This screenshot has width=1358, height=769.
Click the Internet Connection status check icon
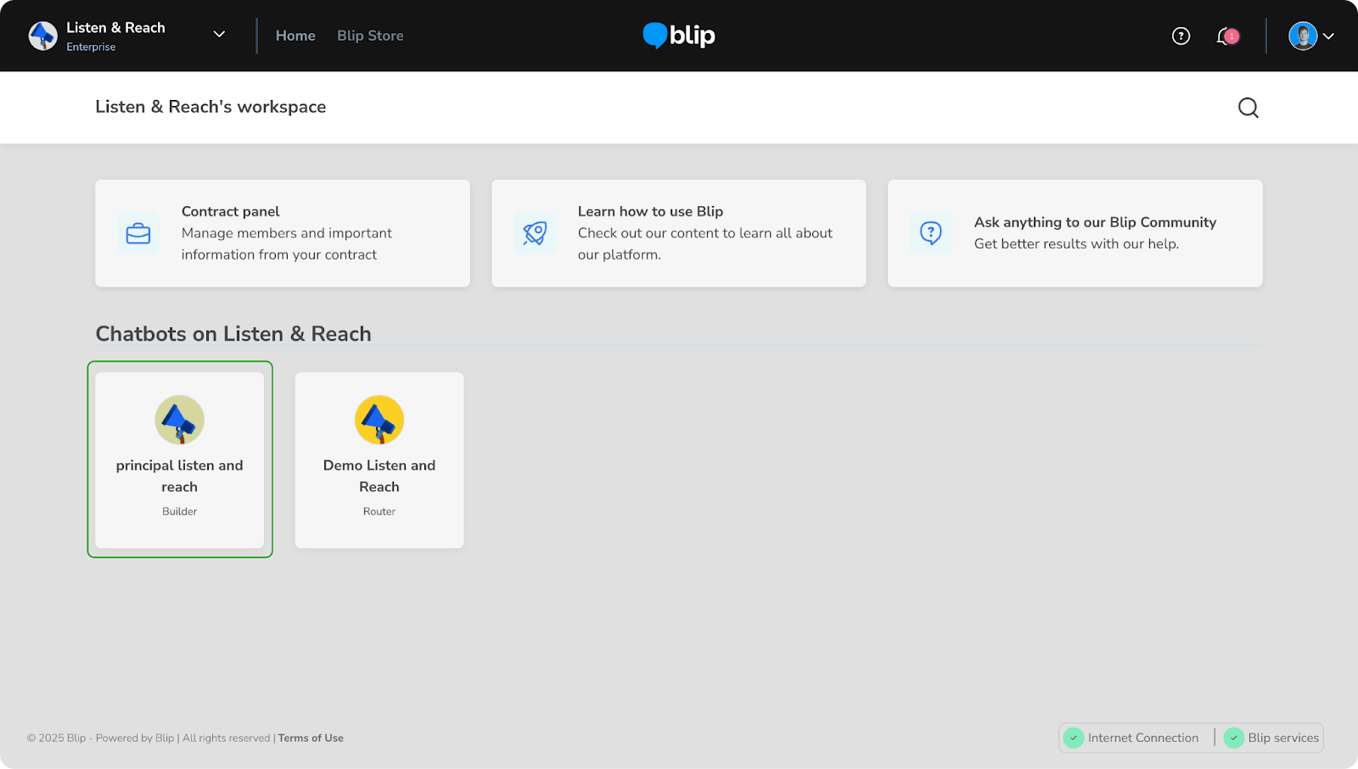[1074, 738]
